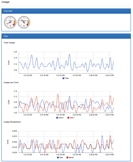
Task: Click the blue Total legend square
Action: [63, 78]
